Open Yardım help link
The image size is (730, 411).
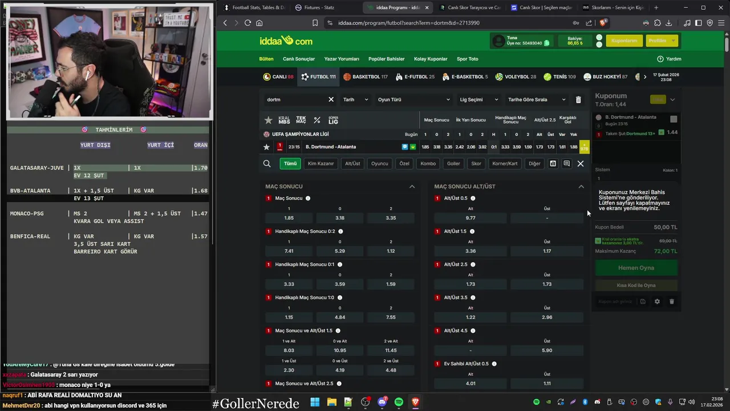[x=669, y=59]
